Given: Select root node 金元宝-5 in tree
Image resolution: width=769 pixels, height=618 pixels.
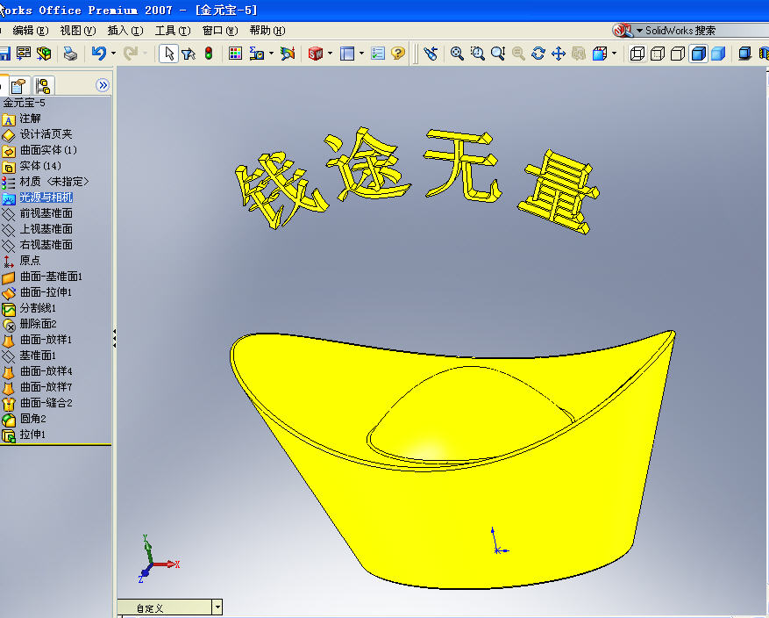Looking at the screenshot, I should click(x=24, y=103).
